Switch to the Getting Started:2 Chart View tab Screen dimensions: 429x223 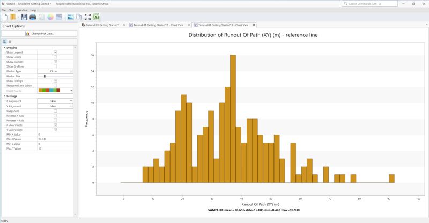(x=158, y=25)
